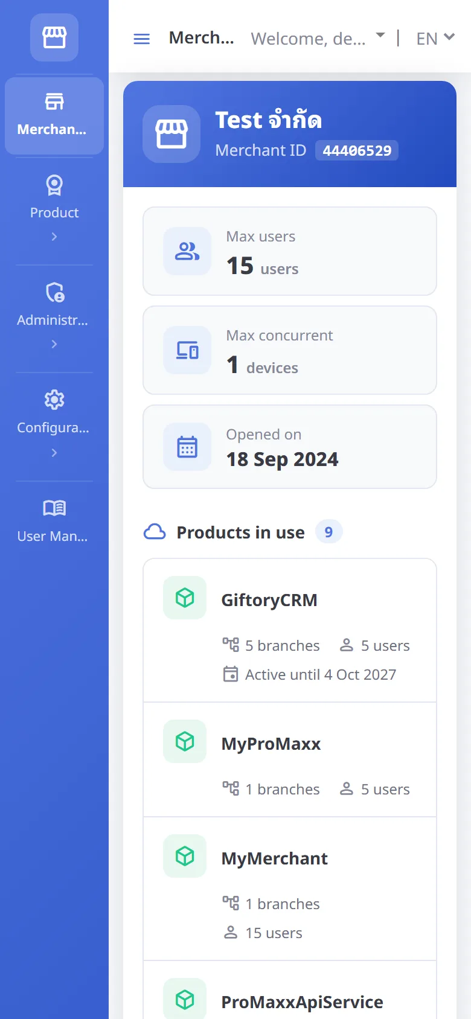Open the MyMerchant product entry
The height and width of the screenshot is (1019, 471).
click(290, 889)
